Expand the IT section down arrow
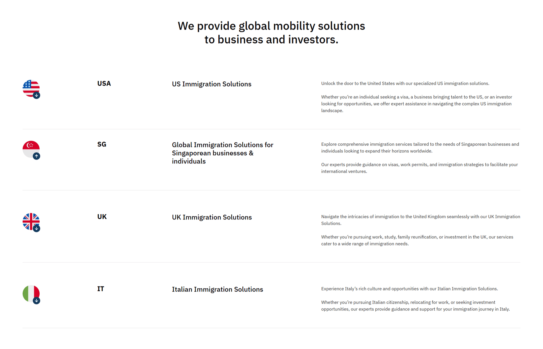 36,301
